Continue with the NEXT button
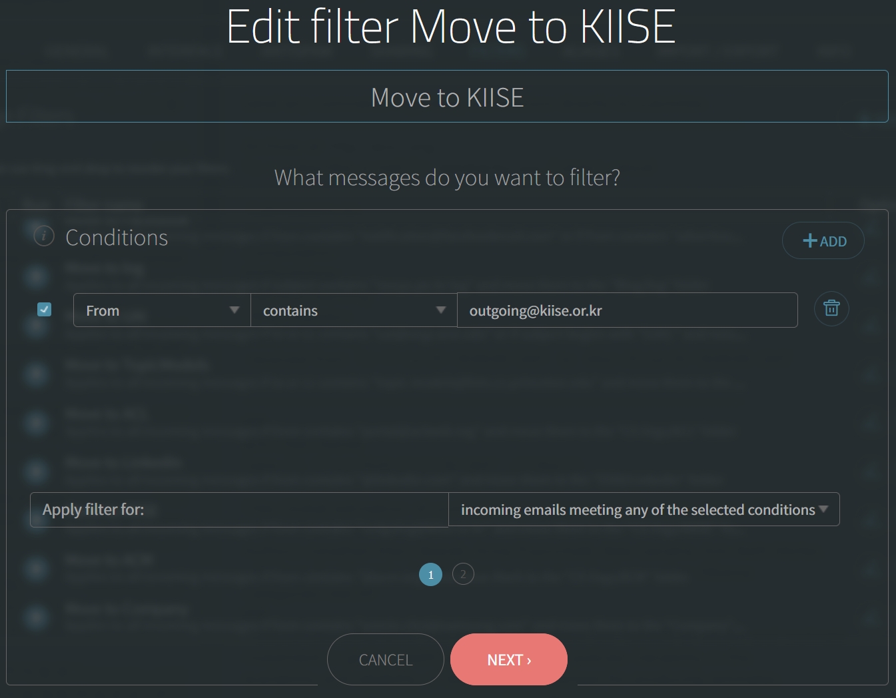Screen dimensions: 896x698 509,659
